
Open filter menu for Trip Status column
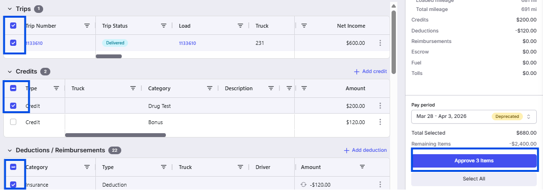point(163,26)
